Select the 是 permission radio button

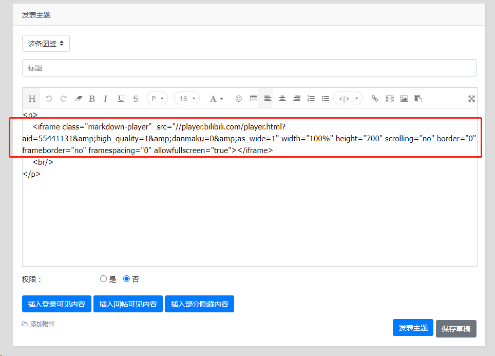coord(103,278)
